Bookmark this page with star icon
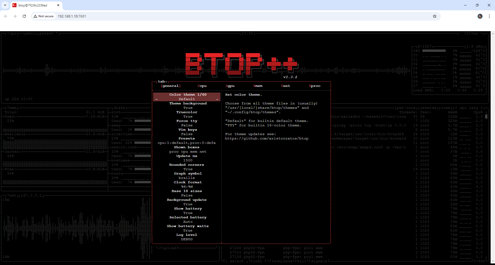The image size is (495, 265). (x=435, y=16)
